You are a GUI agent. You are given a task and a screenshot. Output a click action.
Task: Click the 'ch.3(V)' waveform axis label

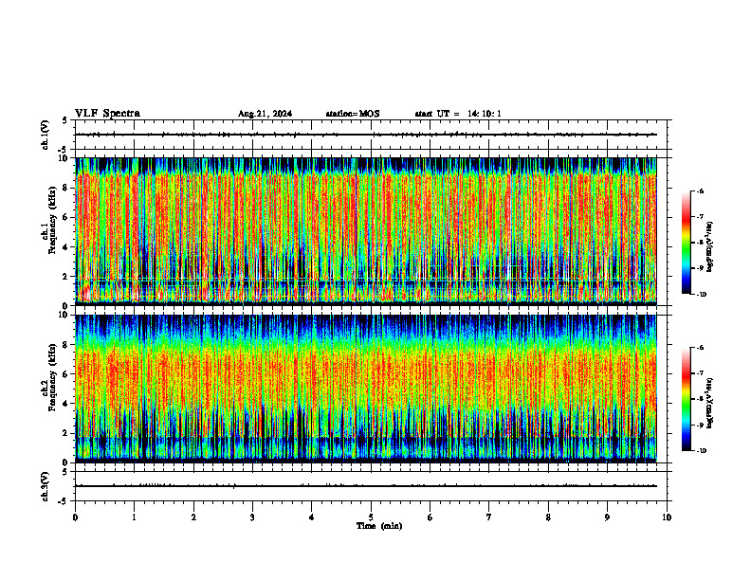(x=46, y=486)
